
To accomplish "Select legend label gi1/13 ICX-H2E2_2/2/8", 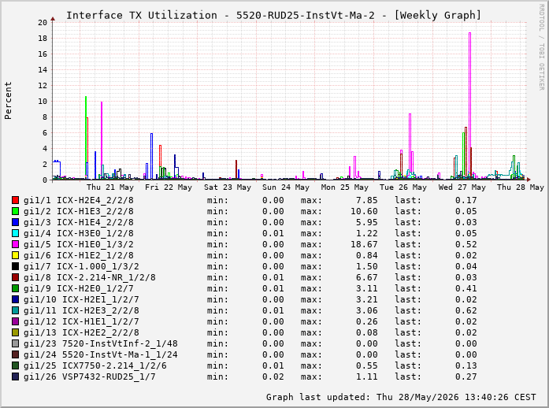I will 81,332.
